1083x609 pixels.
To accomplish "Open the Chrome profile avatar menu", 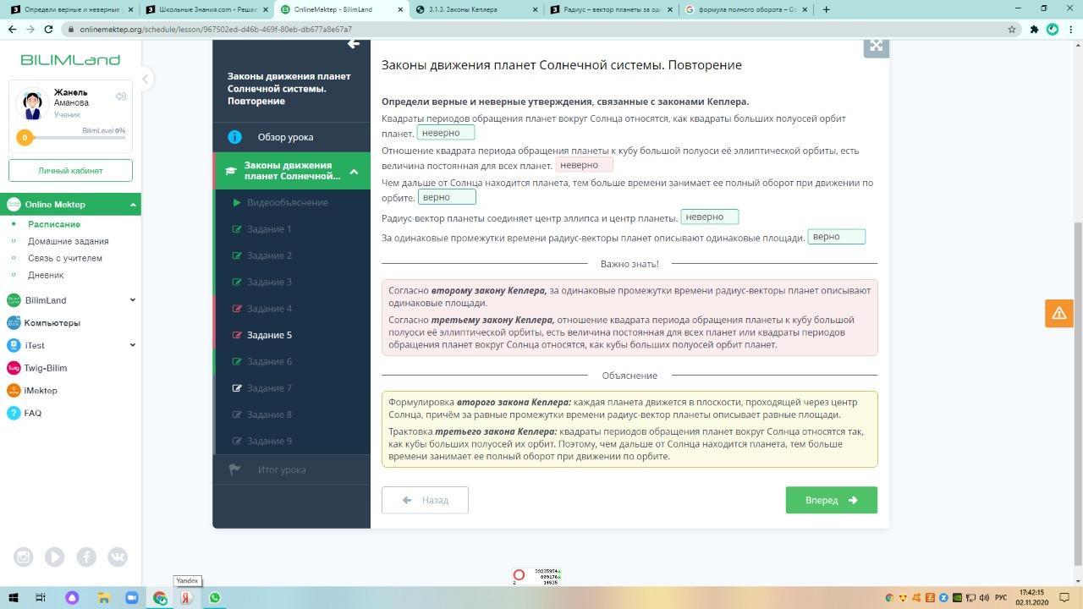I will (x=1053, y=29).
